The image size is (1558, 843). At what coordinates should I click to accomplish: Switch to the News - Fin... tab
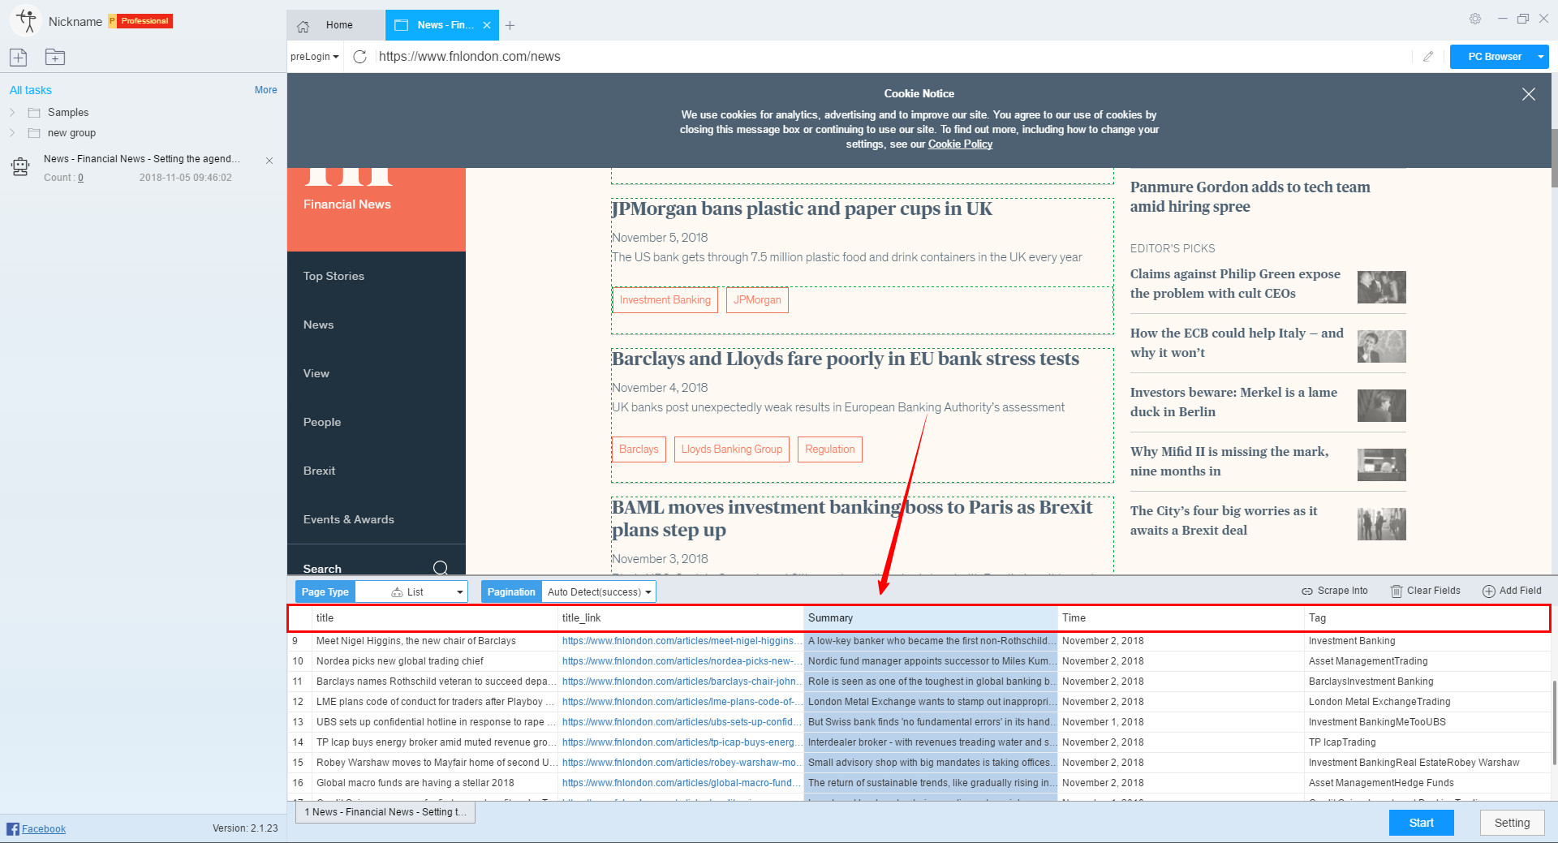442,25
